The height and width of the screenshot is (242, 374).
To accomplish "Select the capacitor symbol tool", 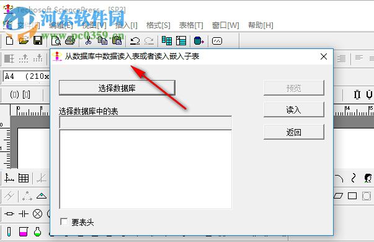I will [x=24, y=213].
